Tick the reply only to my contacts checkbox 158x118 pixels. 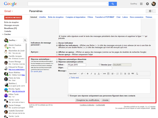pos(69,95)
